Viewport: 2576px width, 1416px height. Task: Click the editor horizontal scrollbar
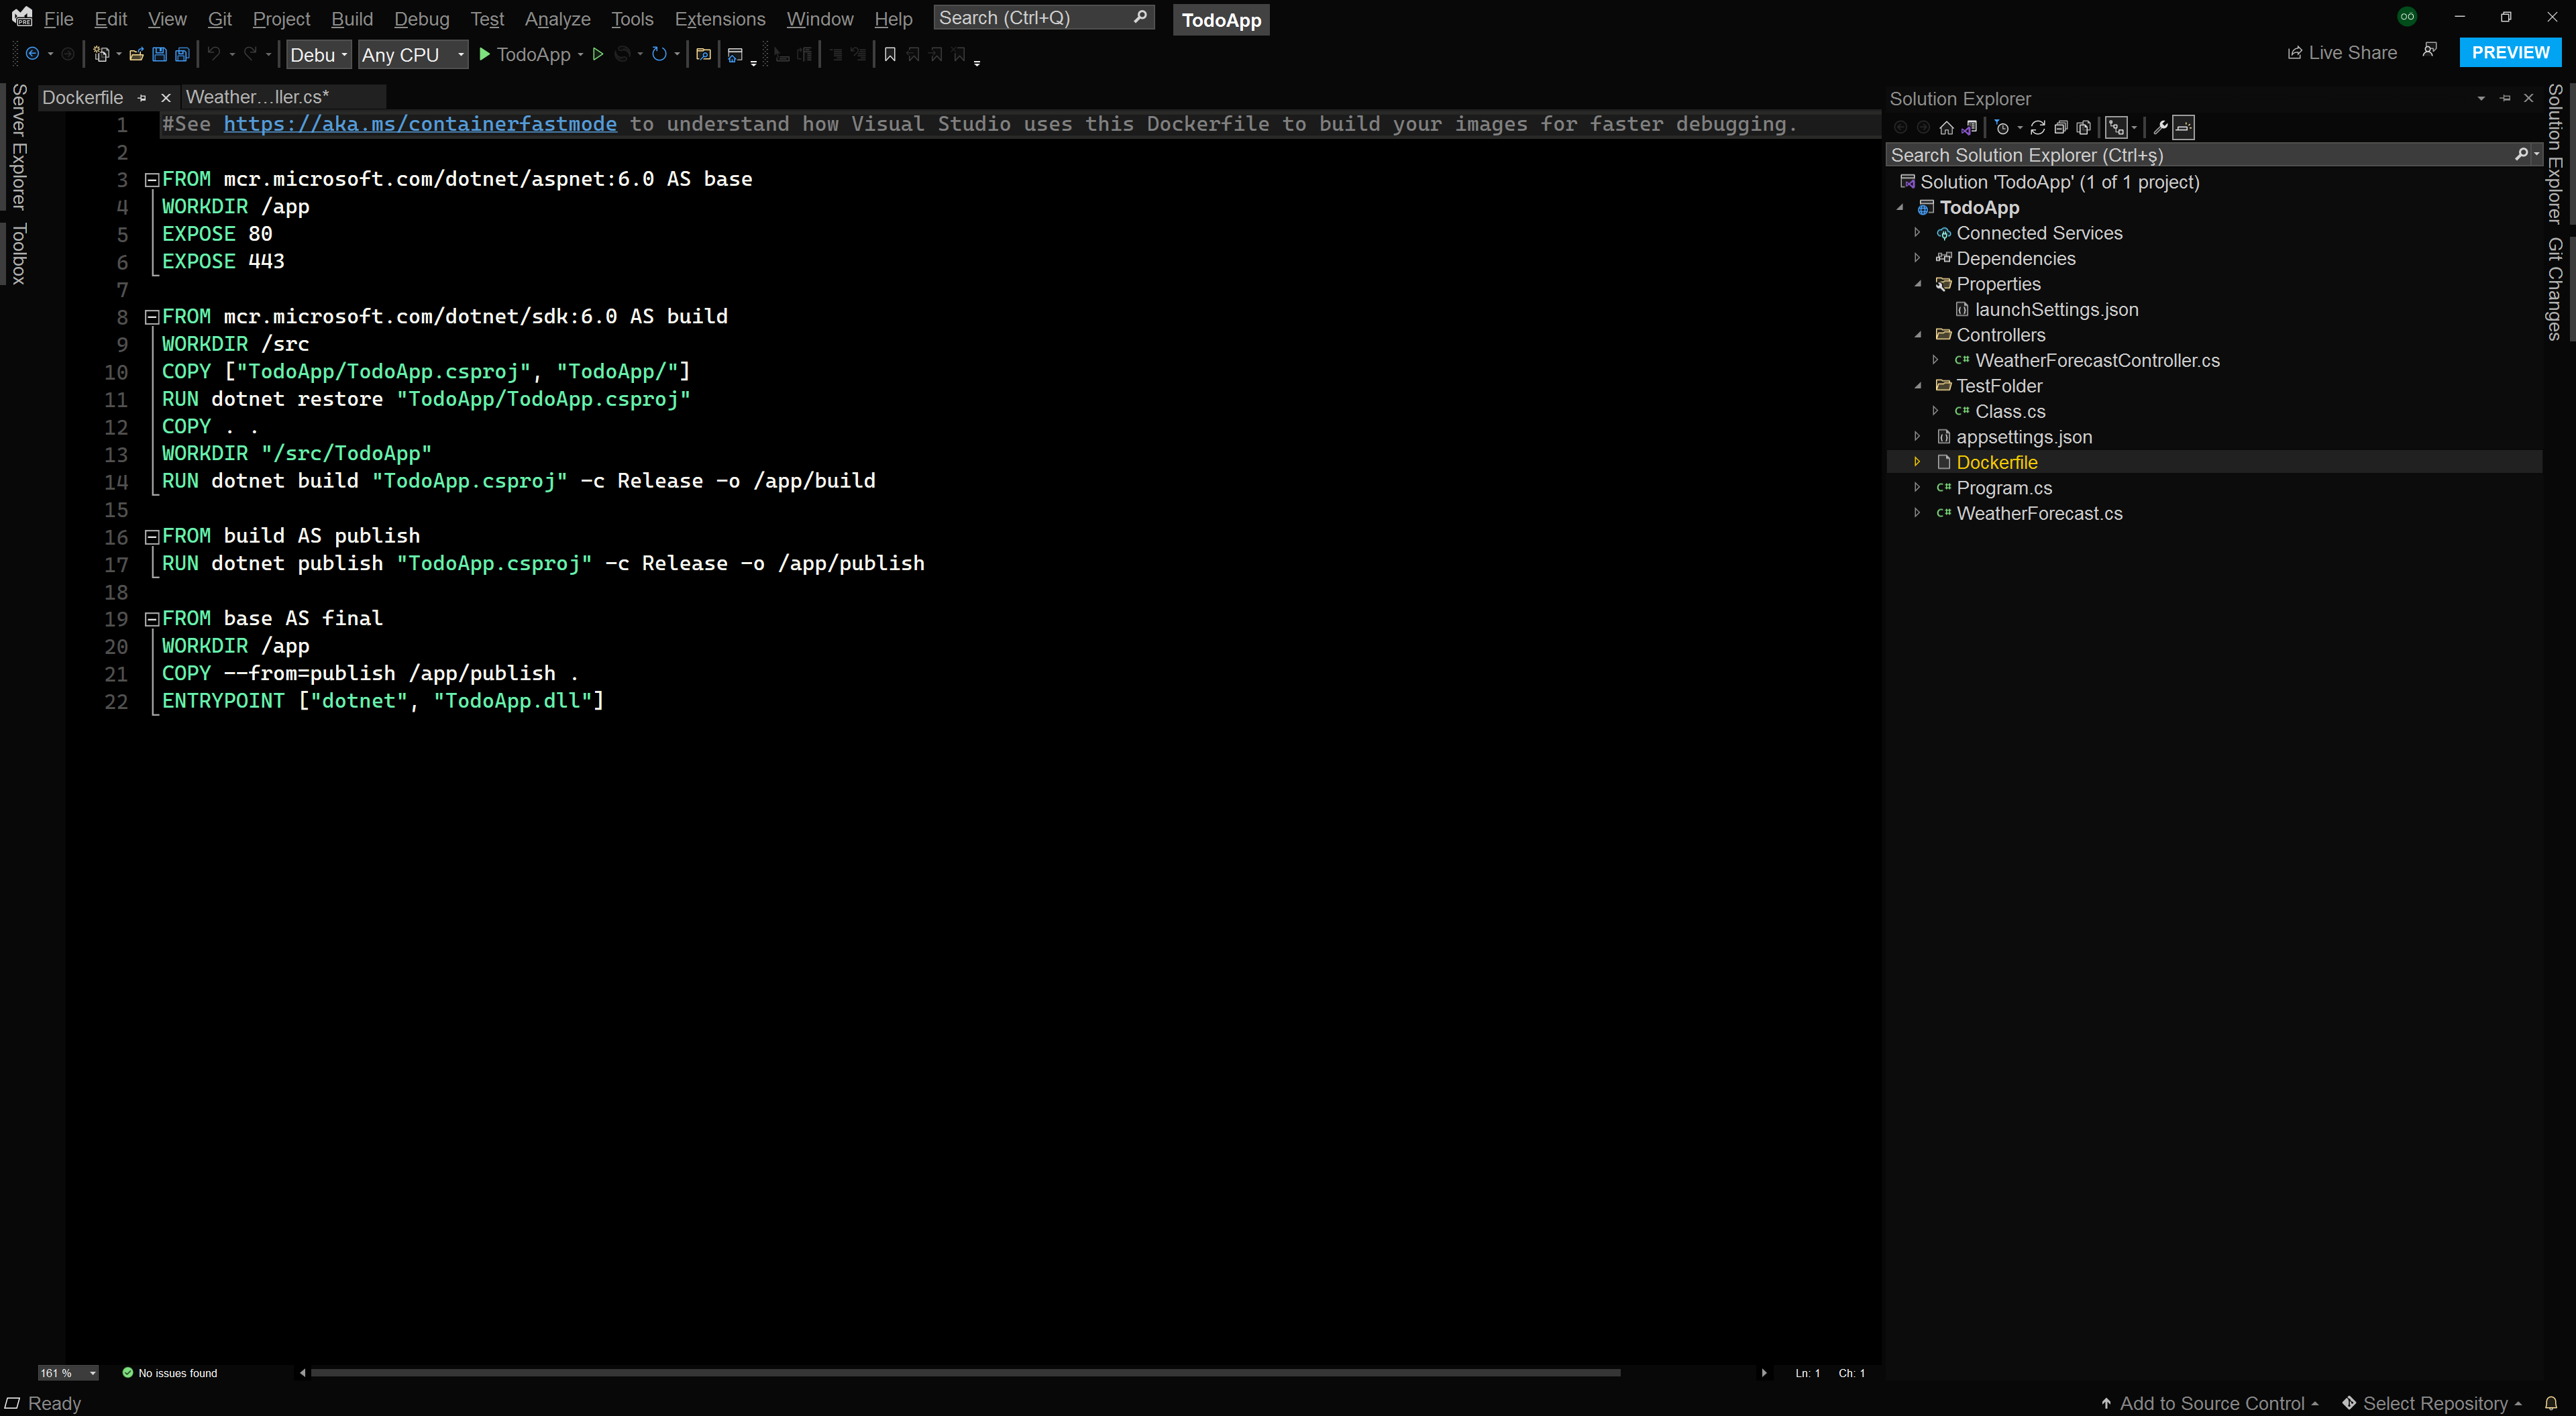click(965, 1373)
